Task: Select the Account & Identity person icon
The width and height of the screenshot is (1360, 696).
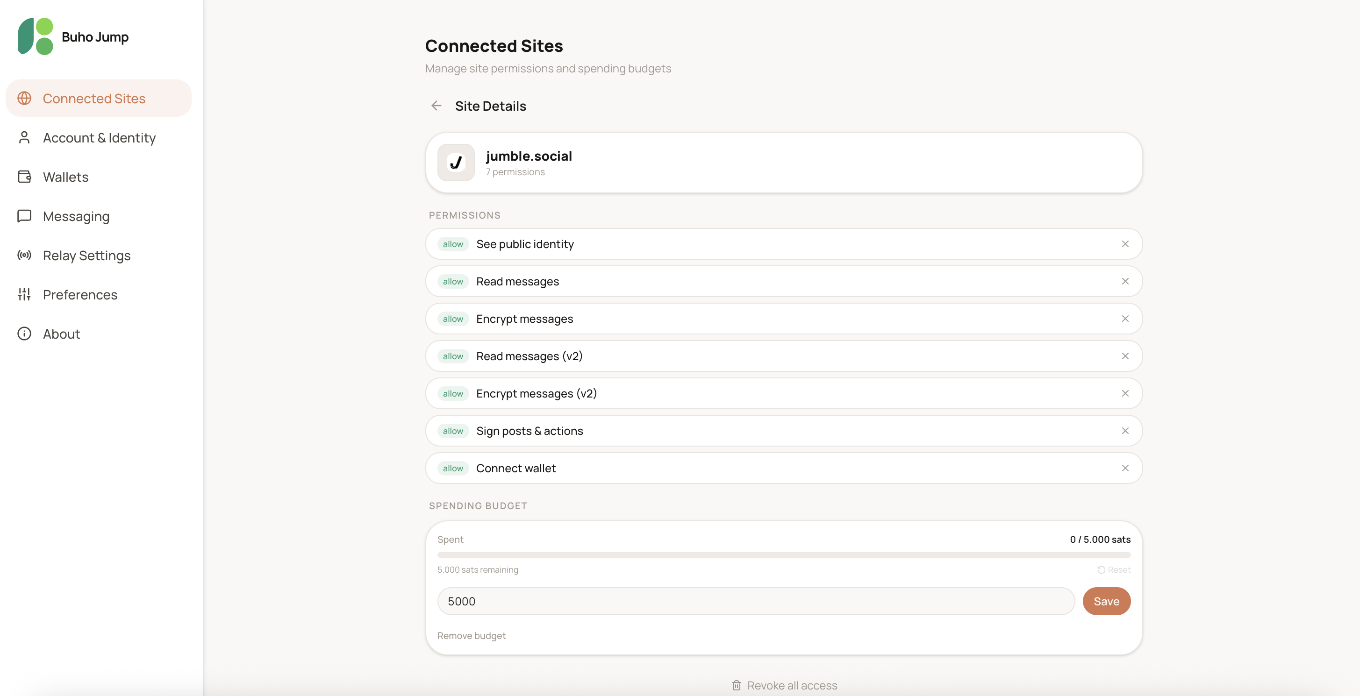Action: (x=24, y=138)
